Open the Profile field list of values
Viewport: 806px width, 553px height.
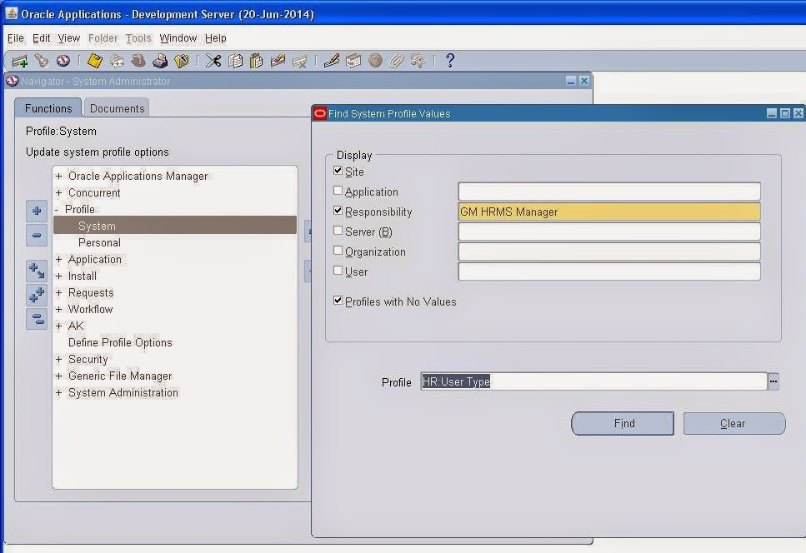point(773,381)
